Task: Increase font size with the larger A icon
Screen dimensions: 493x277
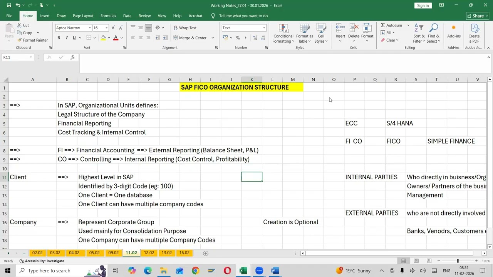Action: coord(113,28)
